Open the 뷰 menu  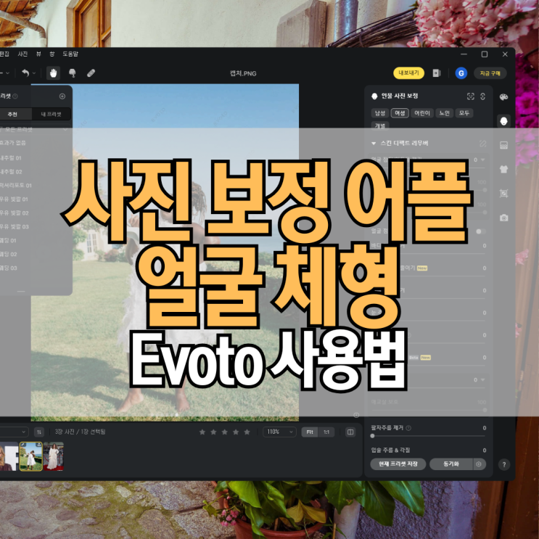click(x=38, y=54)
